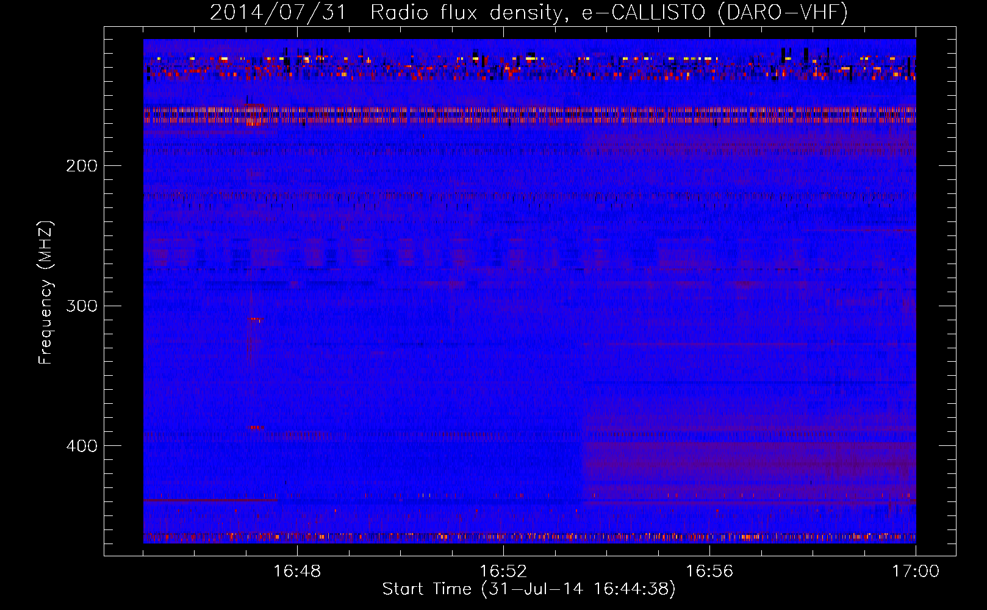Click the "Frequency (MHZ)" y-axis label
The width and height of the screenshot is (987, 610).
pos(46,293)
